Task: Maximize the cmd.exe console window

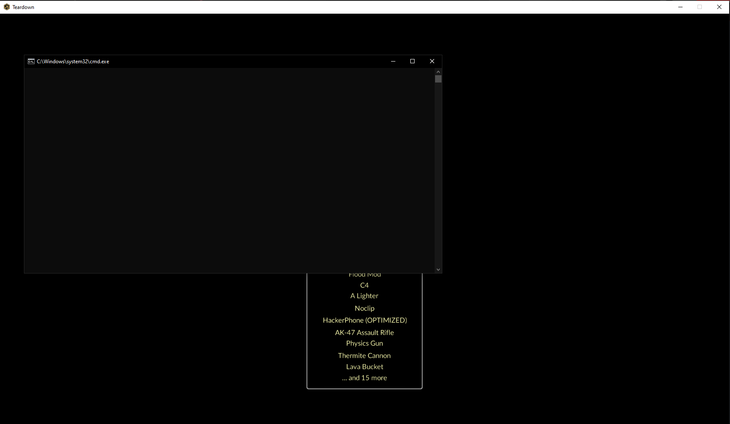Action: pyautogui.click(x=412, y=61)
